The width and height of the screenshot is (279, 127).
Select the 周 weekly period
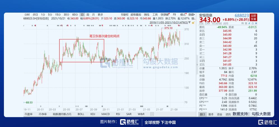point(88,15)
